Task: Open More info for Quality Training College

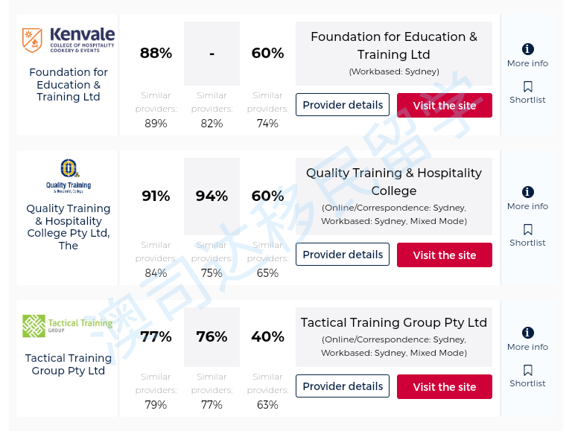Action: (528, 192)
